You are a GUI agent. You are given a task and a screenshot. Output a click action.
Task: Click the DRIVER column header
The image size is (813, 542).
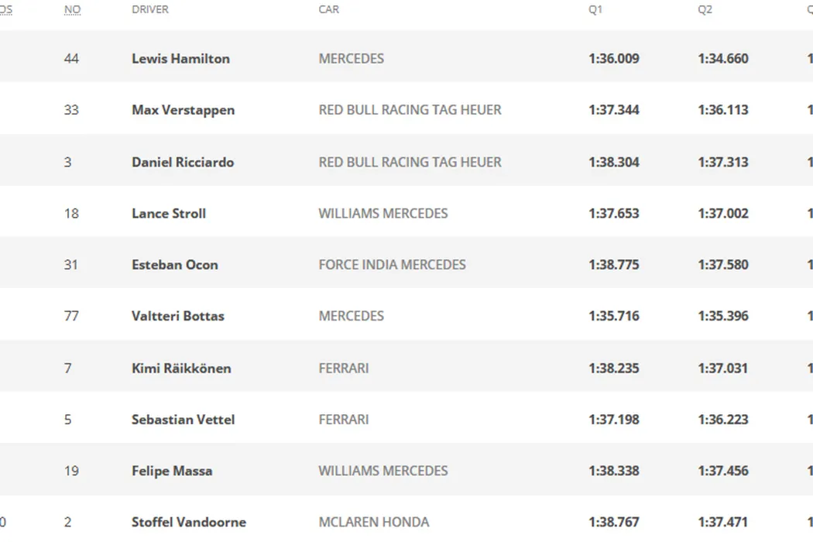tap(150, 9)
